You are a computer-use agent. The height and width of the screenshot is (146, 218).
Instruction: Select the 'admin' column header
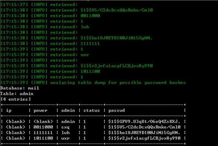(68, 111)
